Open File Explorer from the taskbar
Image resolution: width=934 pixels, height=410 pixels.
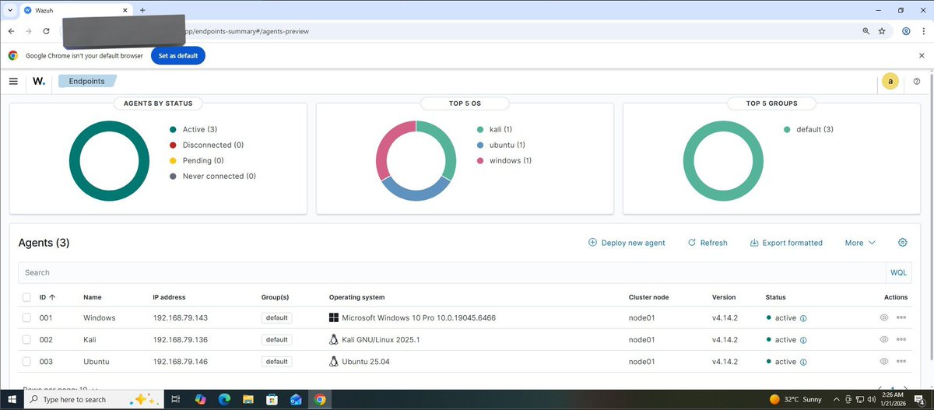[248, 399]
